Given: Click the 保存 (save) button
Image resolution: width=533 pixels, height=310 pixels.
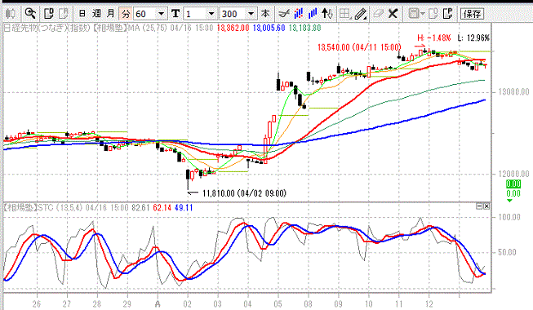Looking at the screenshot, I should [472, 14].
